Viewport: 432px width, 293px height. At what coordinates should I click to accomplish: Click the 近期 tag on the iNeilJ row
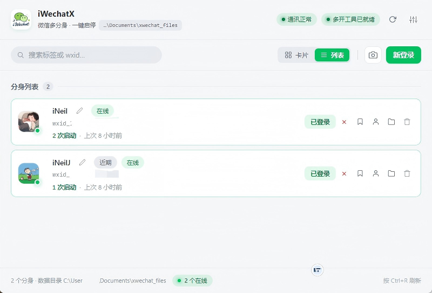pos(105,163)
